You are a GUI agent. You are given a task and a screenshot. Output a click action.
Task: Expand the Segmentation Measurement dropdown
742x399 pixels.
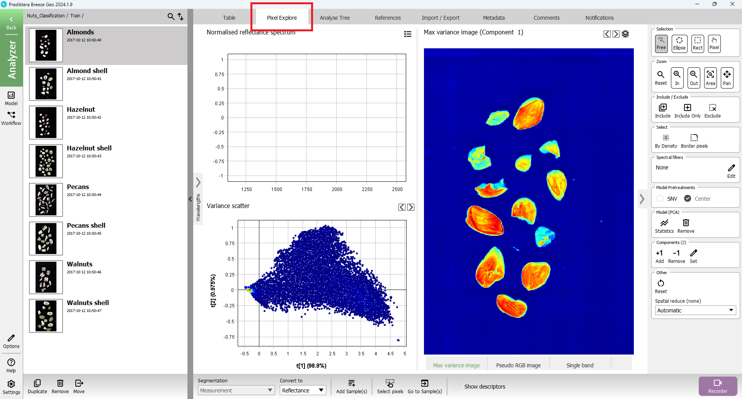coord(237,390)
